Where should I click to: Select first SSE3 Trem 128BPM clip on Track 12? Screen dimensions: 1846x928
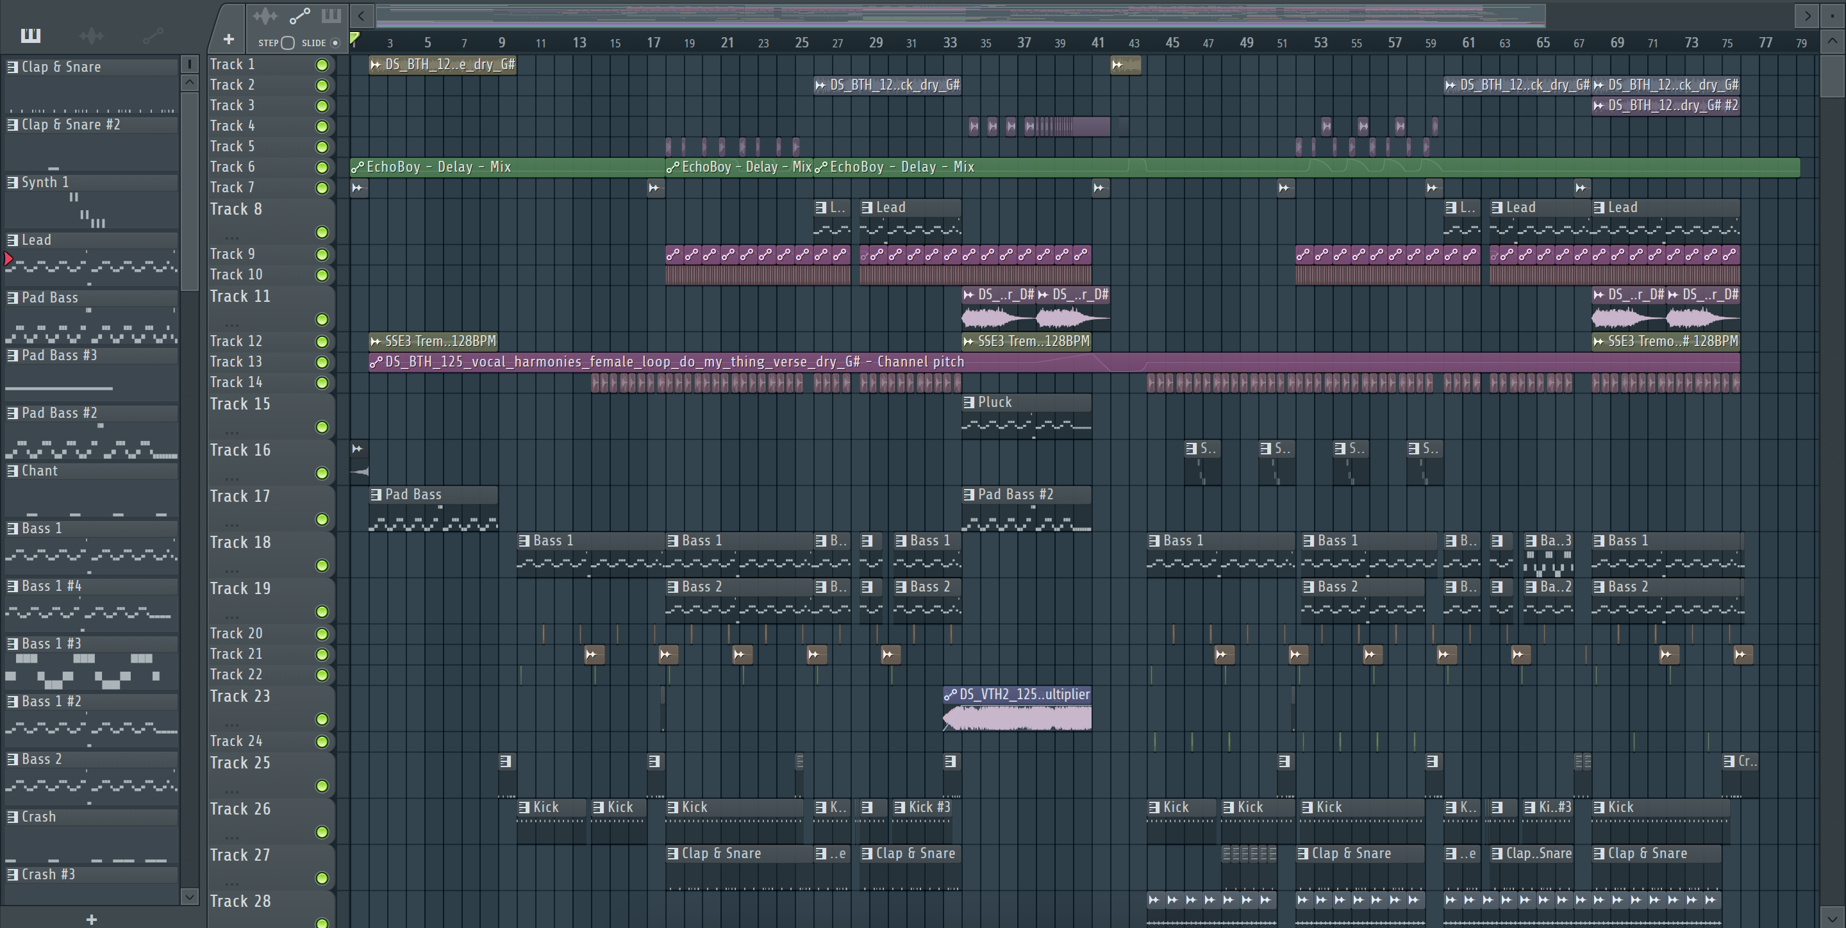click(433, 341)
